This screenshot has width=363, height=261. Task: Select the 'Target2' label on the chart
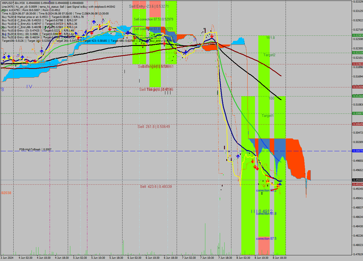[269, 55]
